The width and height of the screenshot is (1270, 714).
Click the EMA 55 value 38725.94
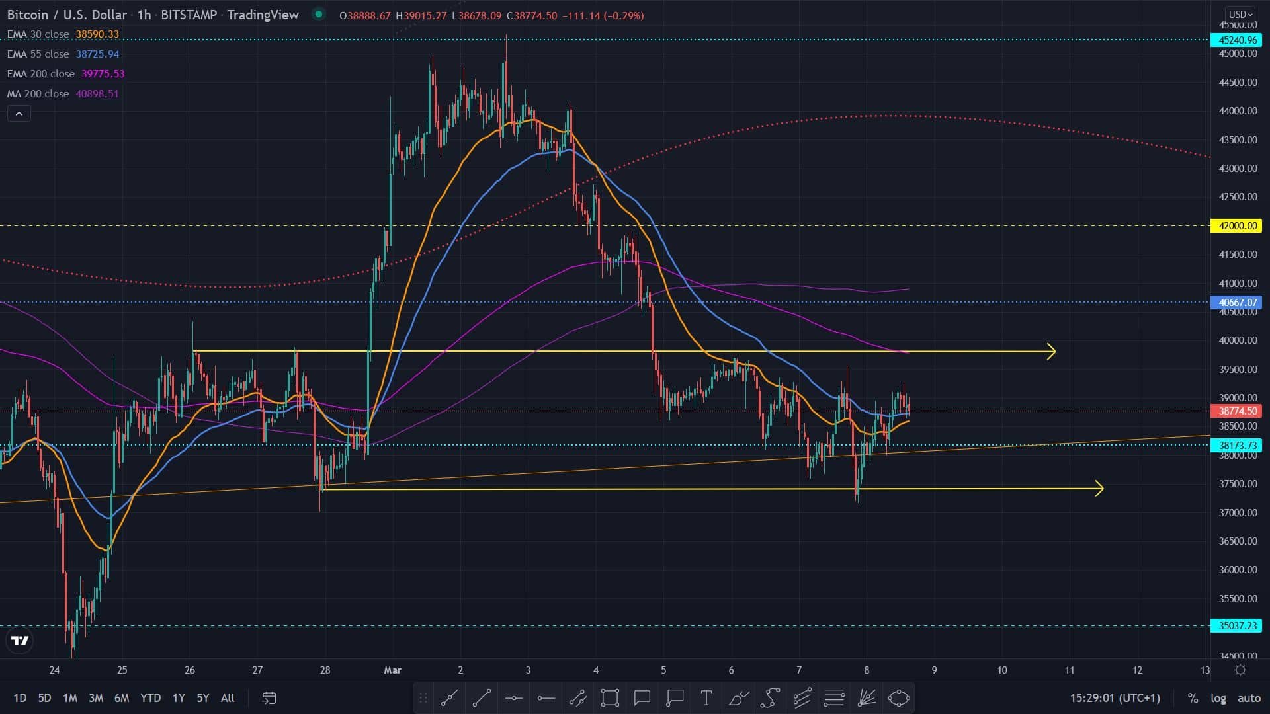tap(97, 54)
